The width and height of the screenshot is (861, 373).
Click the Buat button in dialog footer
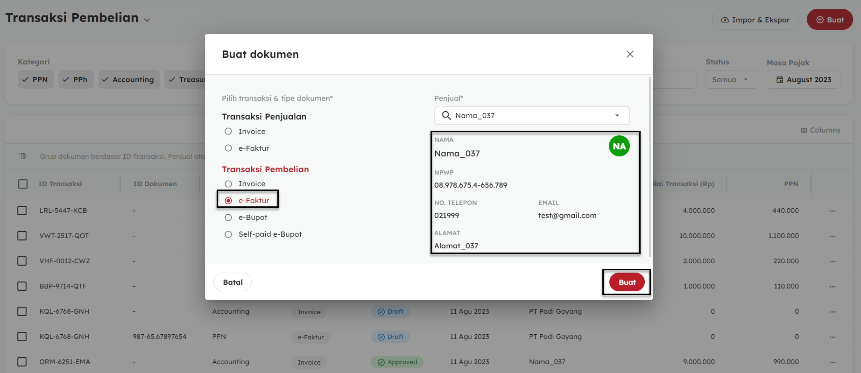coord(627,282)
